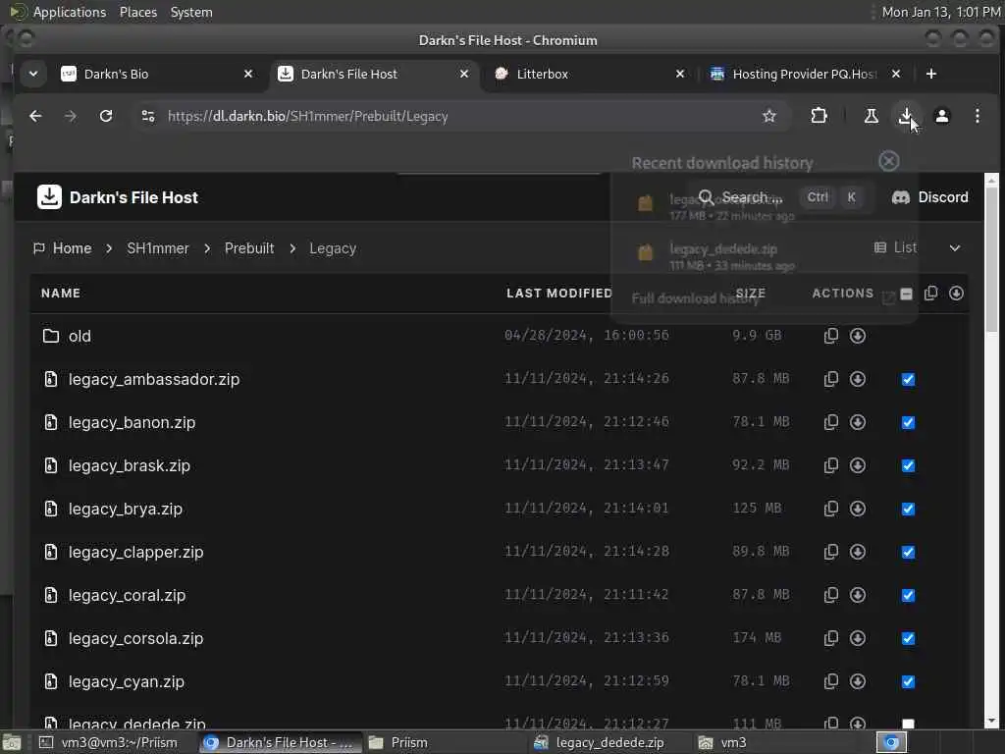Copy link for legacy_coral.zip
The image size is (1005, 754).
click(830, 595)
